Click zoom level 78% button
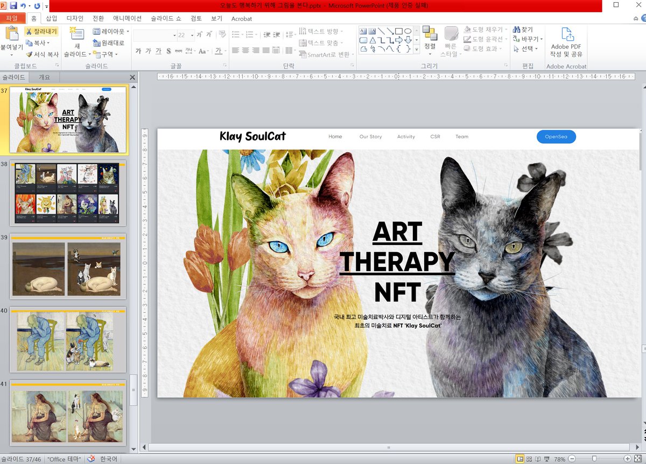This screenshot has width=646, height=464. click(x=560, y=459)
